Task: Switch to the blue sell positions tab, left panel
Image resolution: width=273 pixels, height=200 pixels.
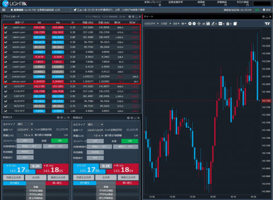Action: click(x=15, y=183)
